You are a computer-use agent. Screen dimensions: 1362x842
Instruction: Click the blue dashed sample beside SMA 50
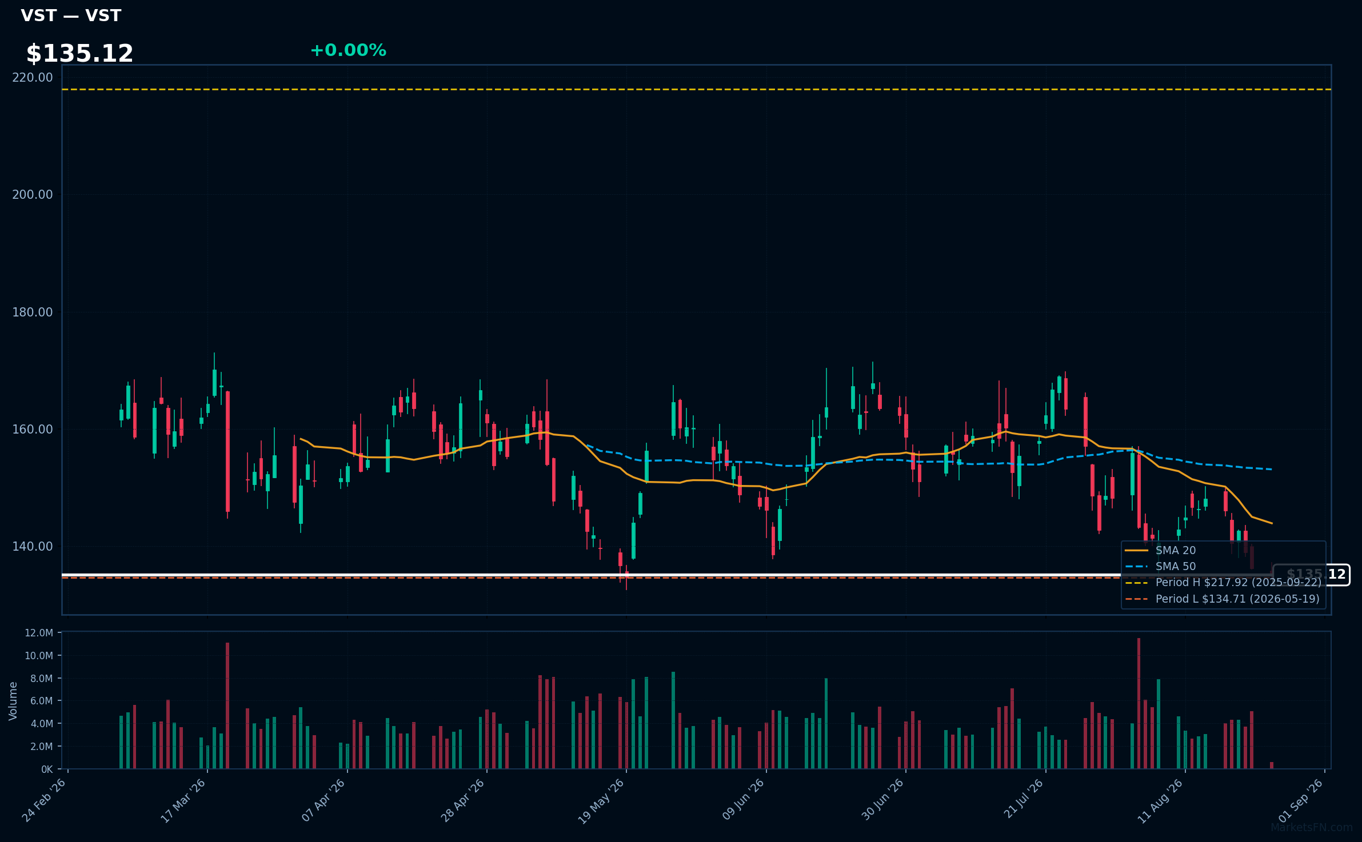point(1137,567)
